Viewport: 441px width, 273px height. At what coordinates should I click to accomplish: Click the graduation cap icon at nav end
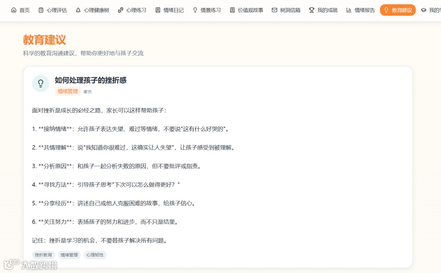click(423, 10)
